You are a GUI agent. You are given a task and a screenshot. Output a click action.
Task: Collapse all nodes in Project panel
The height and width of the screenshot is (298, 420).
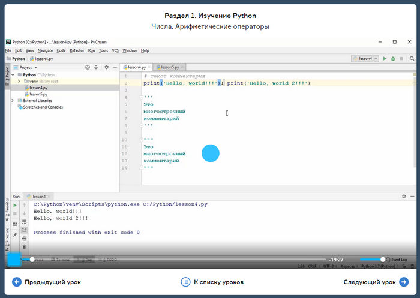coord(96,67)
